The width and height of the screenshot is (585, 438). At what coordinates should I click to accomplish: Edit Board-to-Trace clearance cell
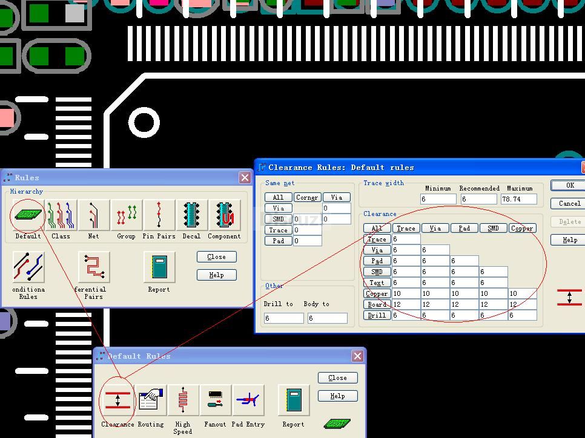coord(406,304)
